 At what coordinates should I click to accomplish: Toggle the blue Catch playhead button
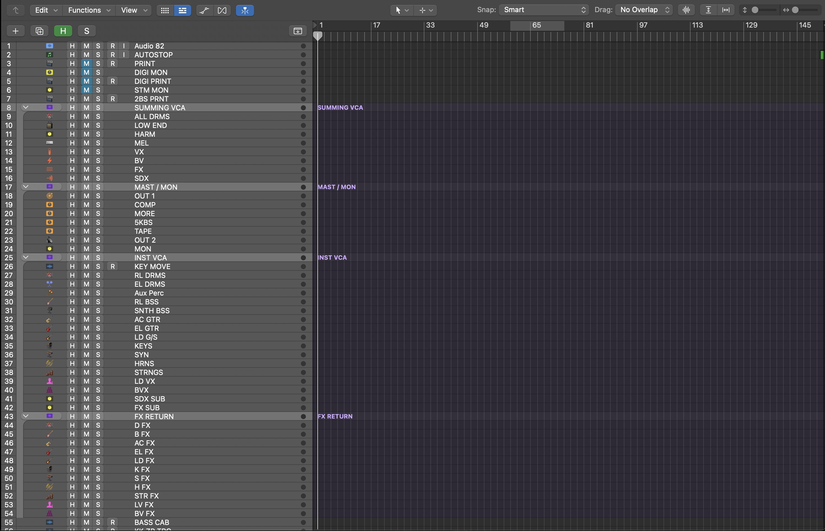point(245,10)
